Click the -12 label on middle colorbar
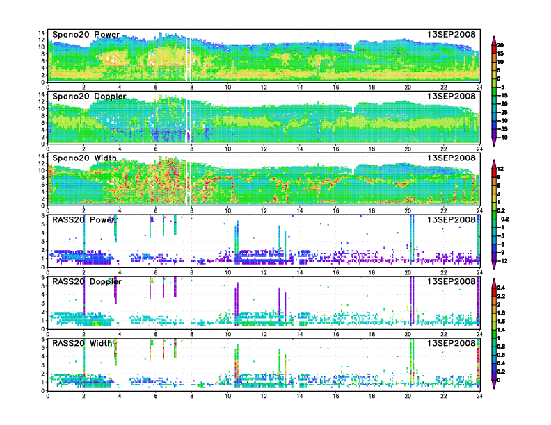The width and height of the screenshot is (551, 425). tap(502, 261)
